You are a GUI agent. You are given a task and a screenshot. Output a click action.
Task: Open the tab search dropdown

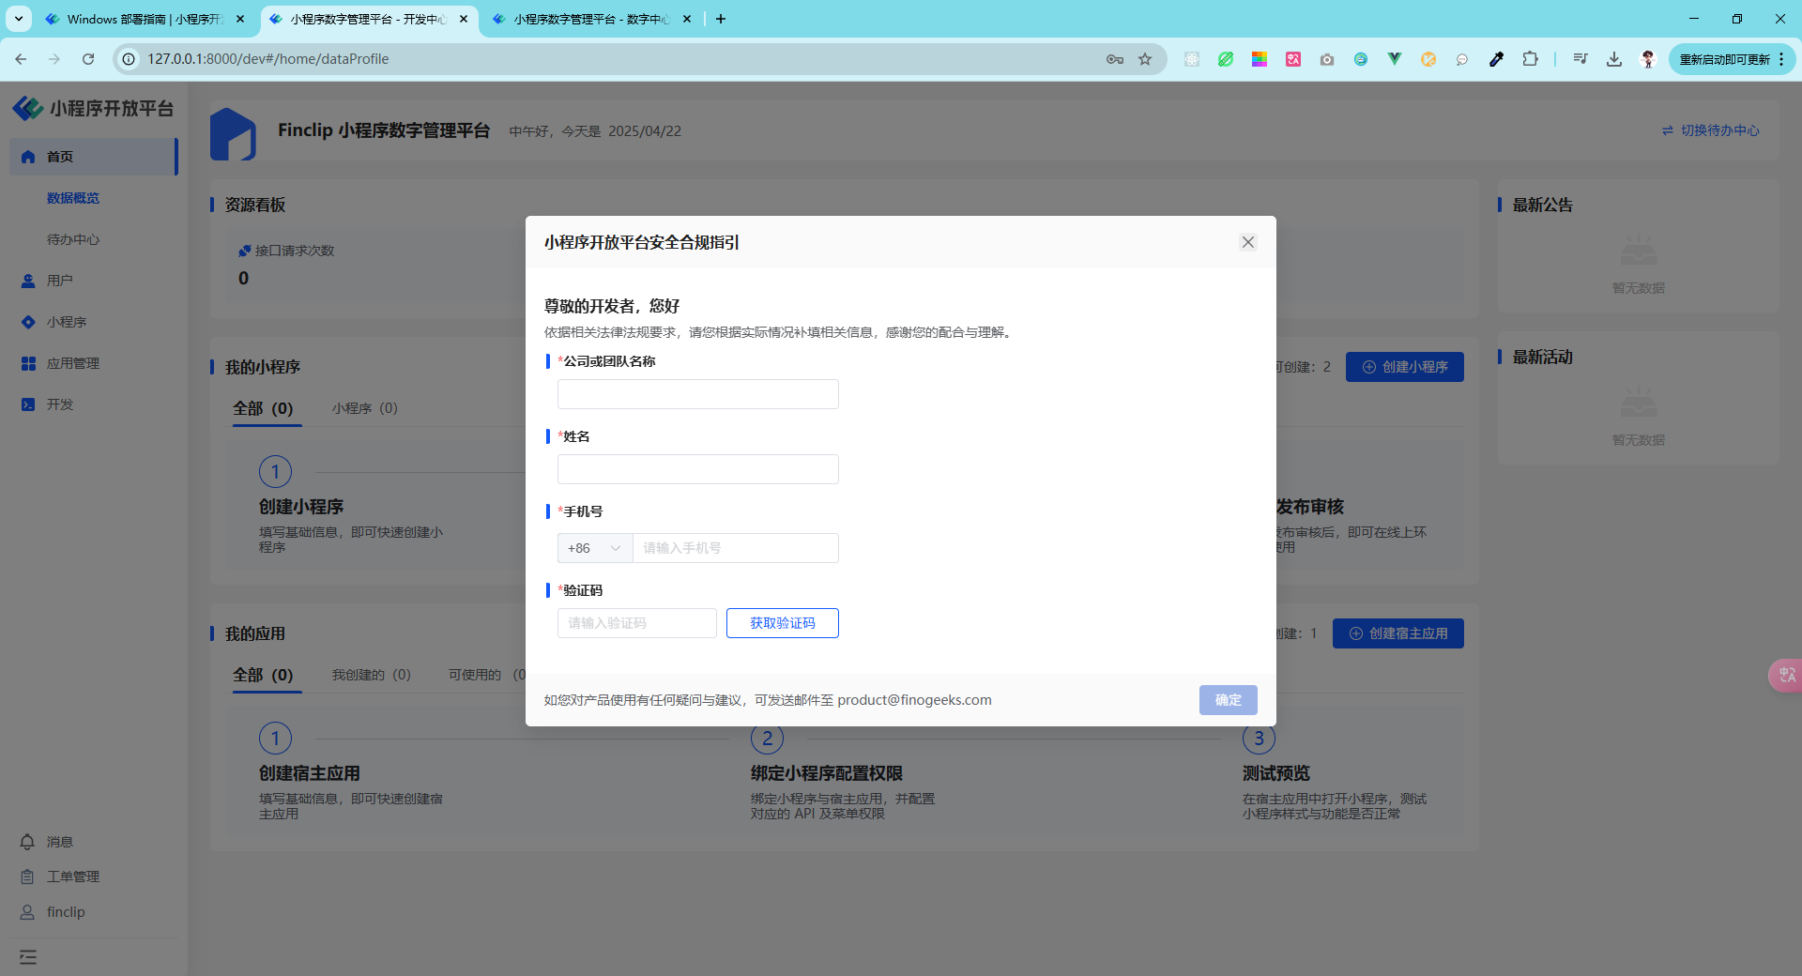pyautogui.click(x=18, y=19)
